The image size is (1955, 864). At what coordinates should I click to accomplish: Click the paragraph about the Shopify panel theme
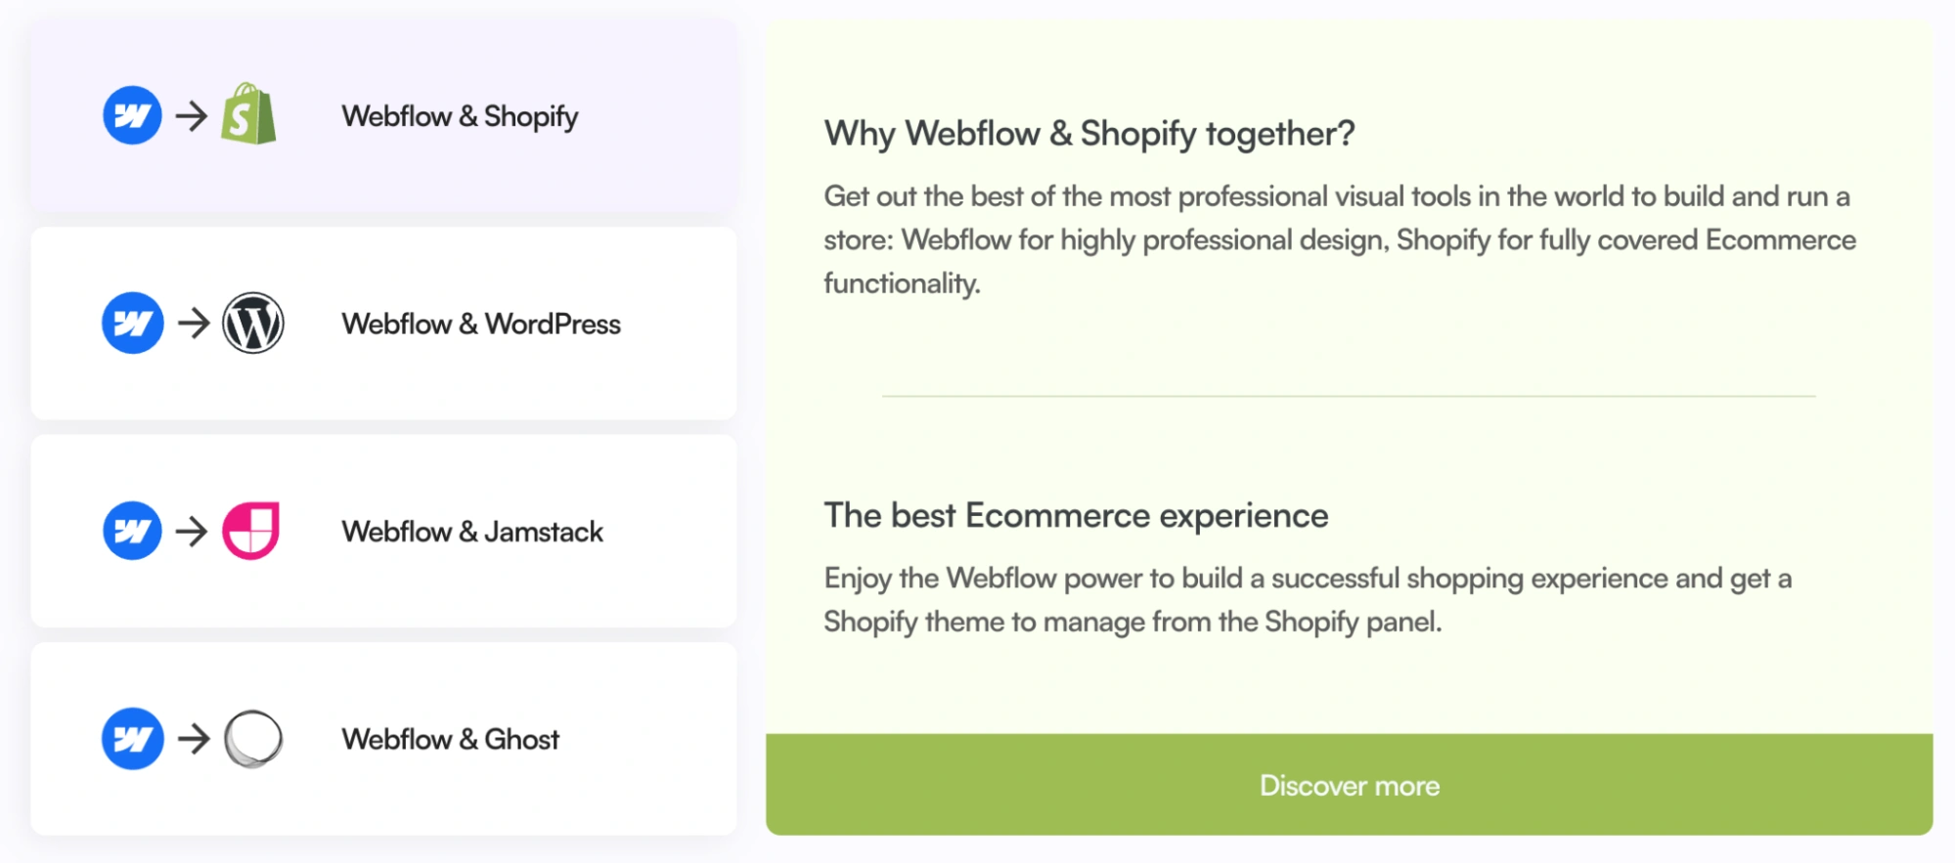tap(1308, 599)
